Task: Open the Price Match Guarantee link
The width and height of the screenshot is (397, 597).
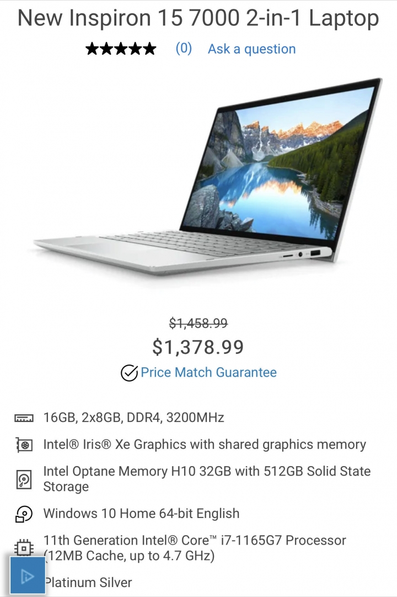Action: tap(208, 372)
